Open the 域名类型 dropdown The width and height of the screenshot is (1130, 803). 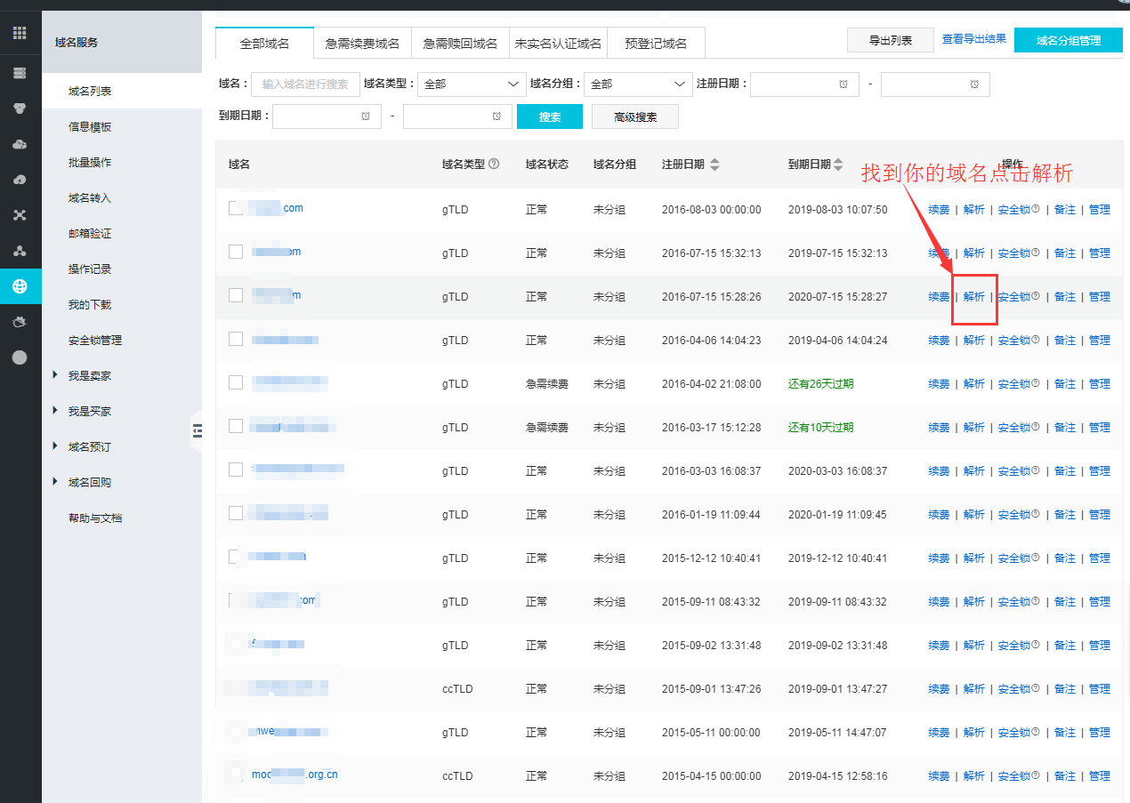(x=472, y=84)
